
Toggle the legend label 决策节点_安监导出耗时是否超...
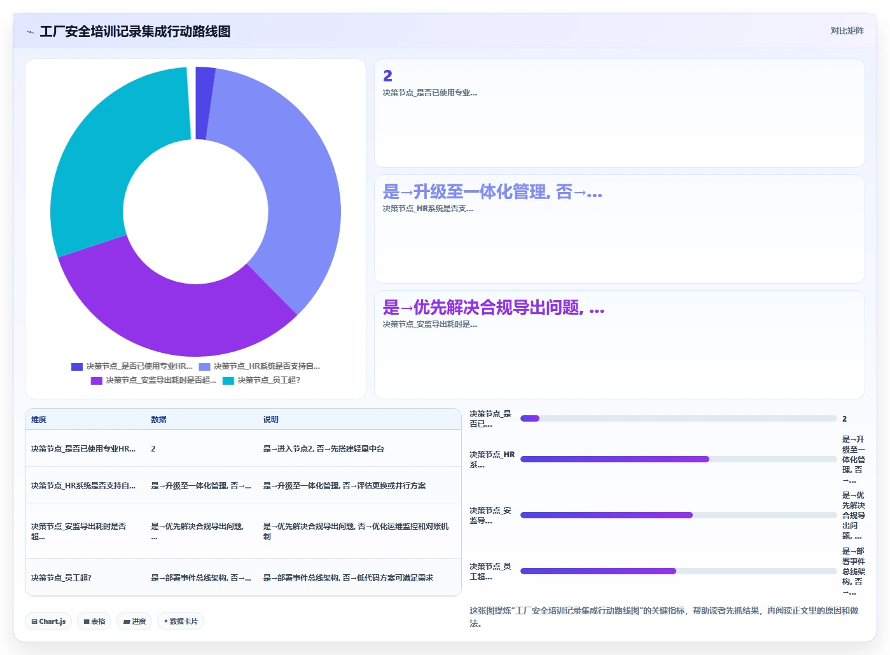[x=161, y=380]
